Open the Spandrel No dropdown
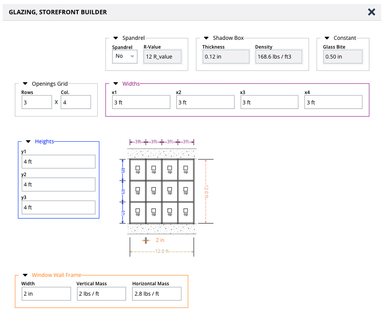This screenshot has height=318, width=386. point(125,56)
